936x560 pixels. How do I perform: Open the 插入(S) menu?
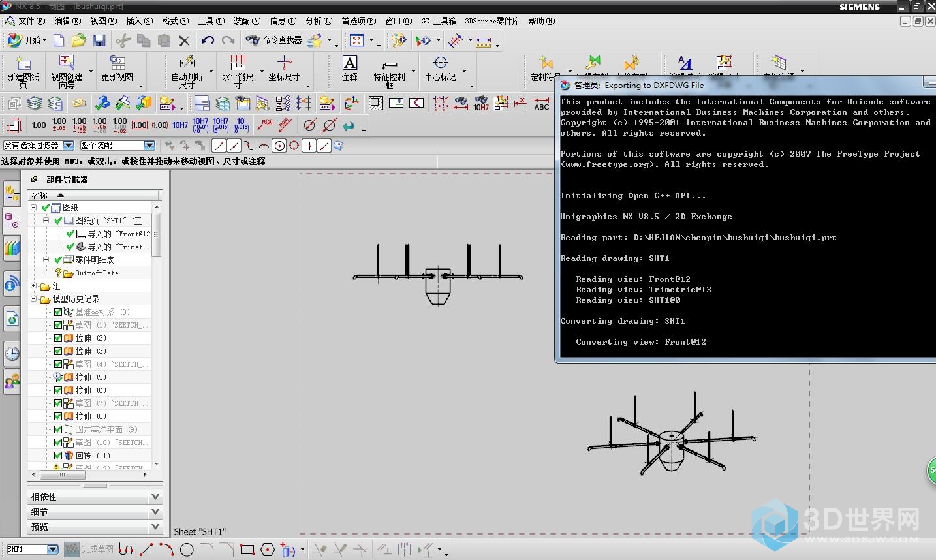point(140,21)
